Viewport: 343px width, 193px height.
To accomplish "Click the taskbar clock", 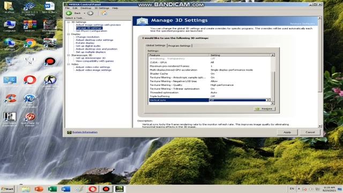I will (x=329, y=189).
